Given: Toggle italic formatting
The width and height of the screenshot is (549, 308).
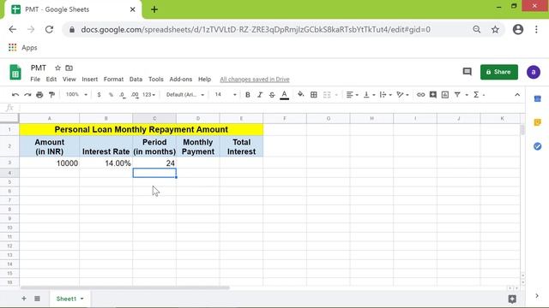Looking at the screenshot, I should tap(260, 95).
